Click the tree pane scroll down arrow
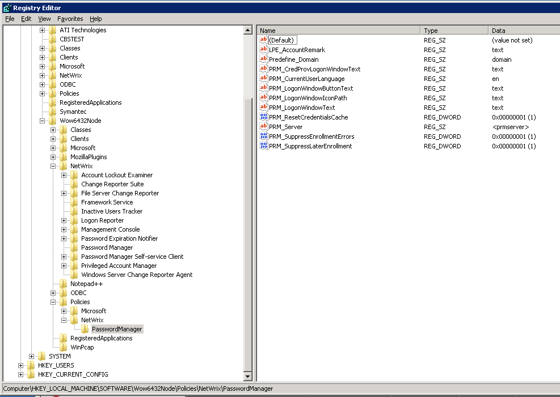 [x=247, y=377]
